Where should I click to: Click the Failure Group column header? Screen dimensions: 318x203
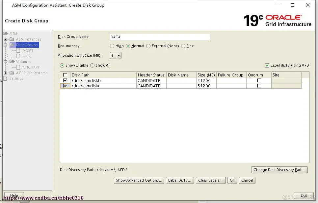click(x=231, y=75)
